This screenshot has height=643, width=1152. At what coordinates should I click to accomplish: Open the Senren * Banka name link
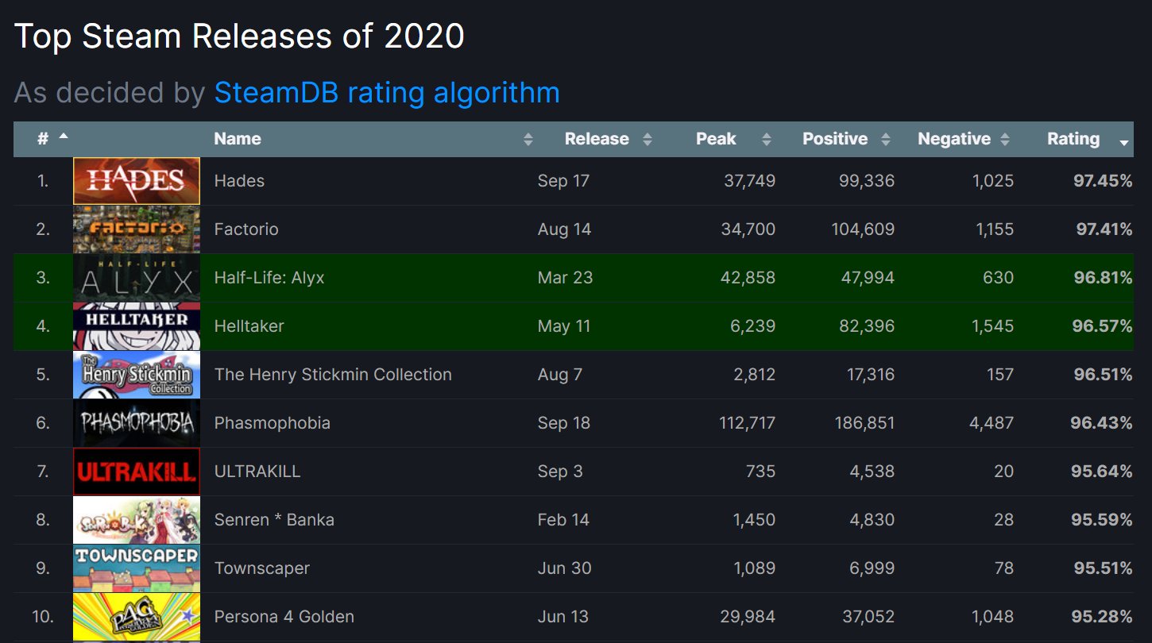[x=274, y=520]
